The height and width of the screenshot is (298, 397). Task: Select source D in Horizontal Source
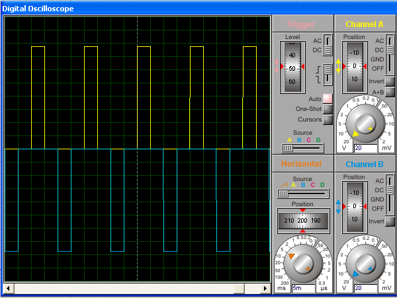(x=322, y=185)
